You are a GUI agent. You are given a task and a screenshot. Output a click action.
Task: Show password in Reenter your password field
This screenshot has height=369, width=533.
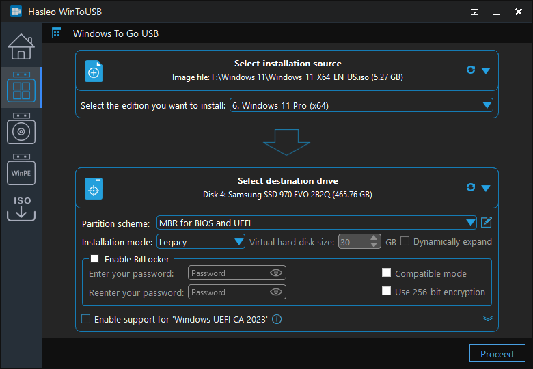click(x=276, y=292)
